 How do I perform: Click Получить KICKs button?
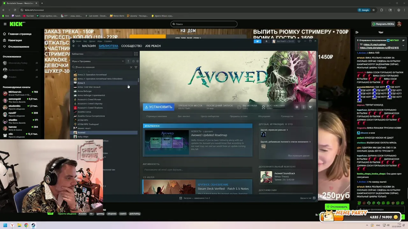point(383,24)
